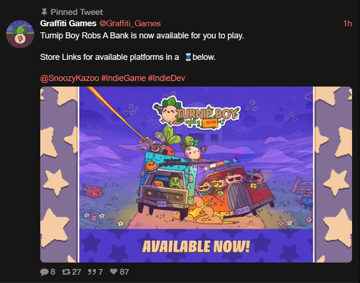The image size is (360, 283).
Task: Click the quote marks icon
Action: (x=92, y=272)
